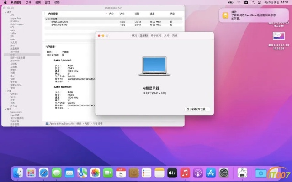The width and height of the screenshot is (292, 182).
Task: Select Wi-Fi in the sidebar list
Action: [x=13, y=96]
